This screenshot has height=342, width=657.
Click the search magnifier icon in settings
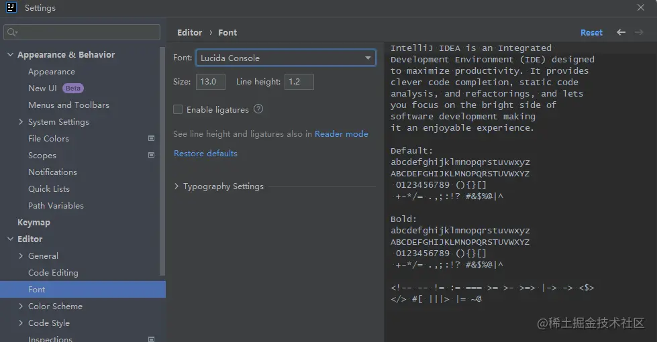pos(11,32)
